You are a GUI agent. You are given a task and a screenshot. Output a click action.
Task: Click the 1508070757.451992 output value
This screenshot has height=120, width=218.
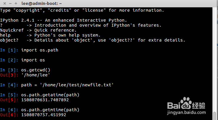(x=44, y=115)
